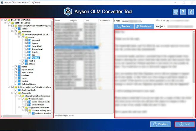Click the Aryson logo in header

pyautogui.click(x=68, y=12)
